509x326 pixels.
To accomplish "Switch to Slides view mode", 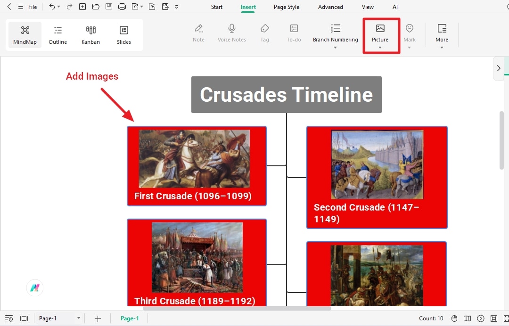I will pos(123,35).
